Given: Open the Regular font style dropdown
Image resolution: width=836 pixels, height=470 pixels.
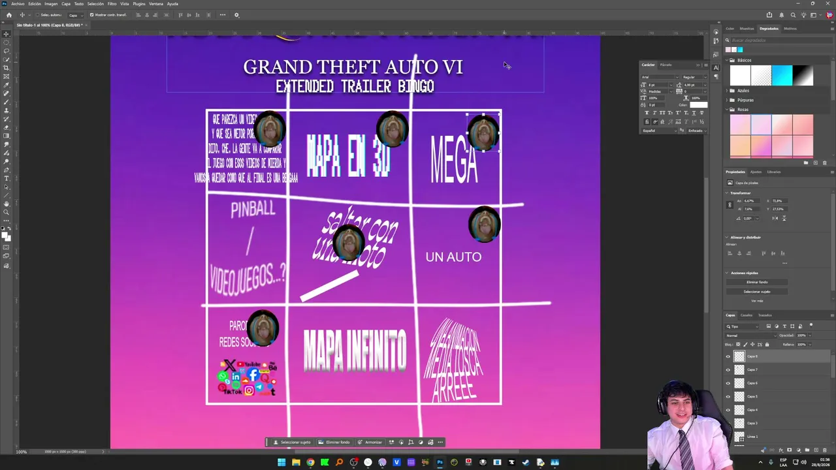Looking at the screenshot, I should click(694, 77).
